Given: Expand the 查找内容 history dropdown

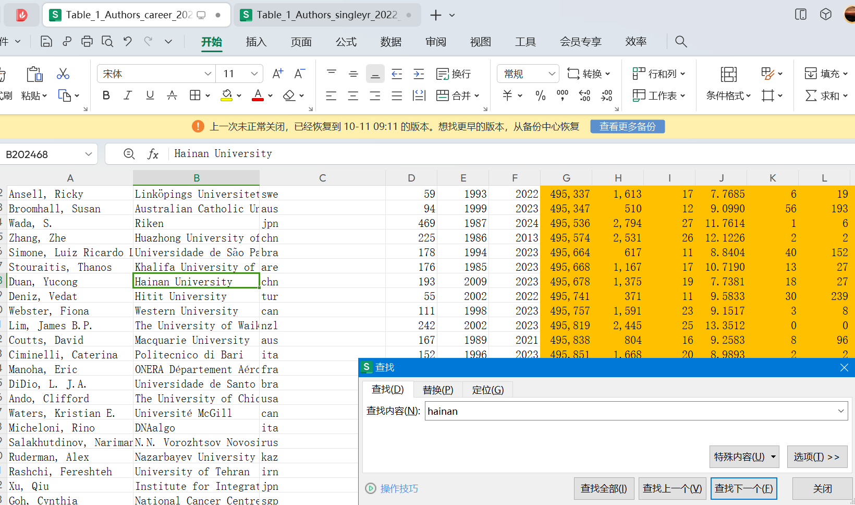Looking at the screenshot, I should 841,411.
